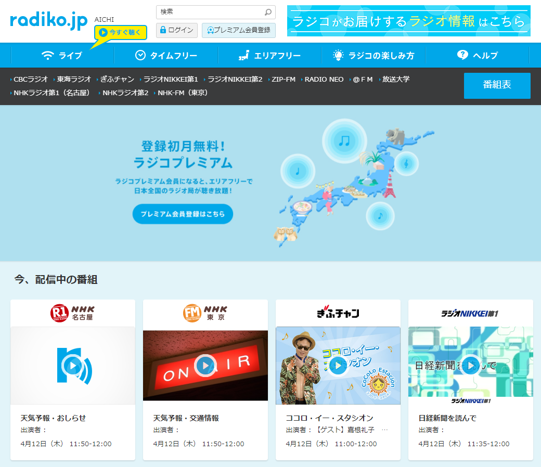Viewport: 541px width, 467px height.
Task: Click the ラジオNIKKEI第1 station logo on card
Action: tap(471, 313)
